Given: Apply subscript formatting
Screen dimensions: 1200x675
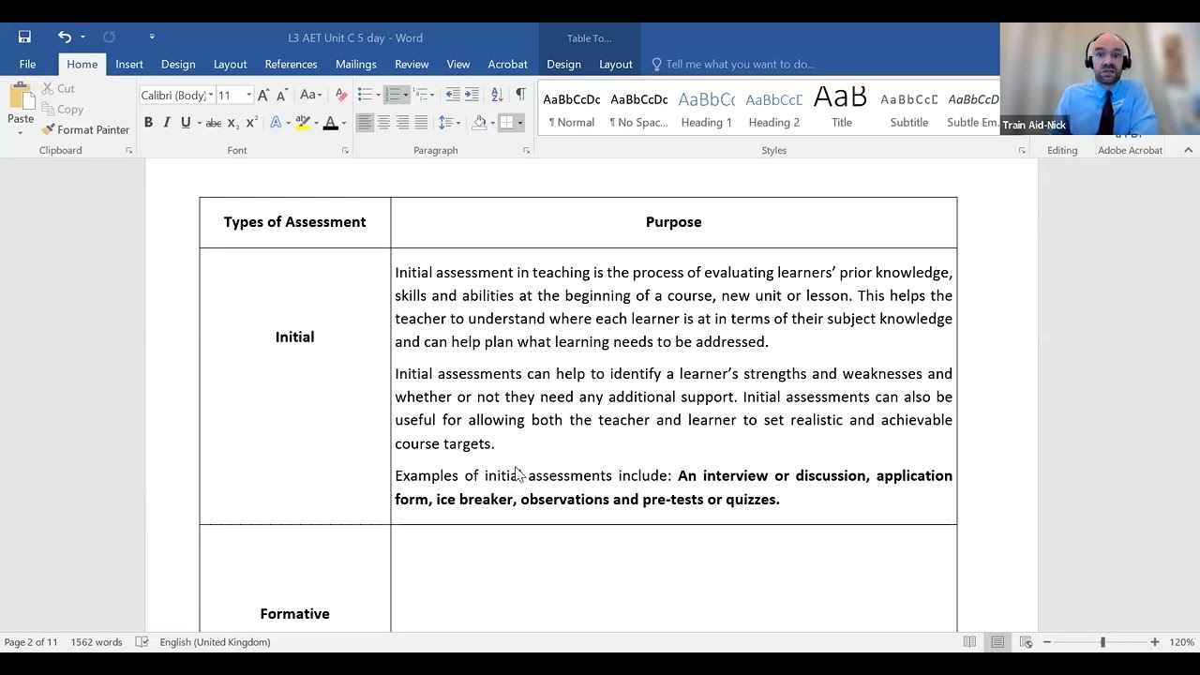Looking at the screenshot, I should coord(232,123).
